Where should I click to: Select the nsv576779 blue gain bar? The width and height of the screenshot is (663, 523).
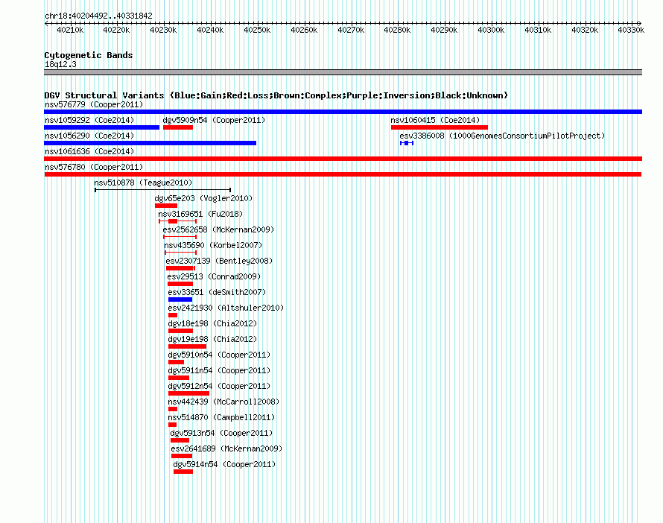coord(343,112)
